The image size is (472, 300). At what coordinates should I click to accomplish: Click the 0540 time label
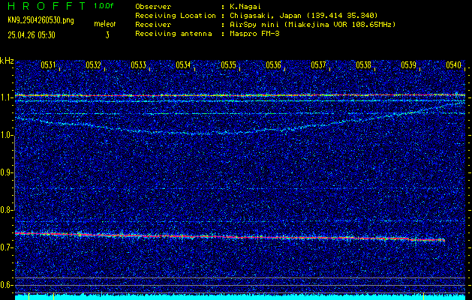click(454, 65)
